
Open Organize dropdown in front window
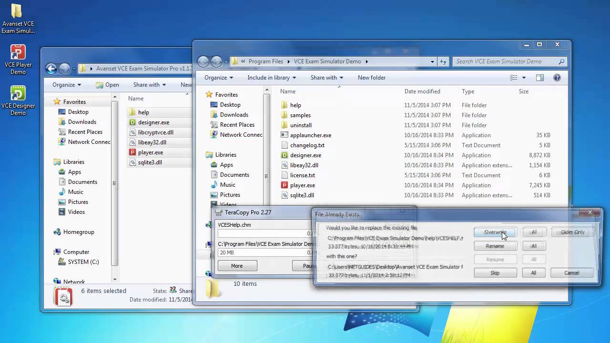click(x=219, y=78)
